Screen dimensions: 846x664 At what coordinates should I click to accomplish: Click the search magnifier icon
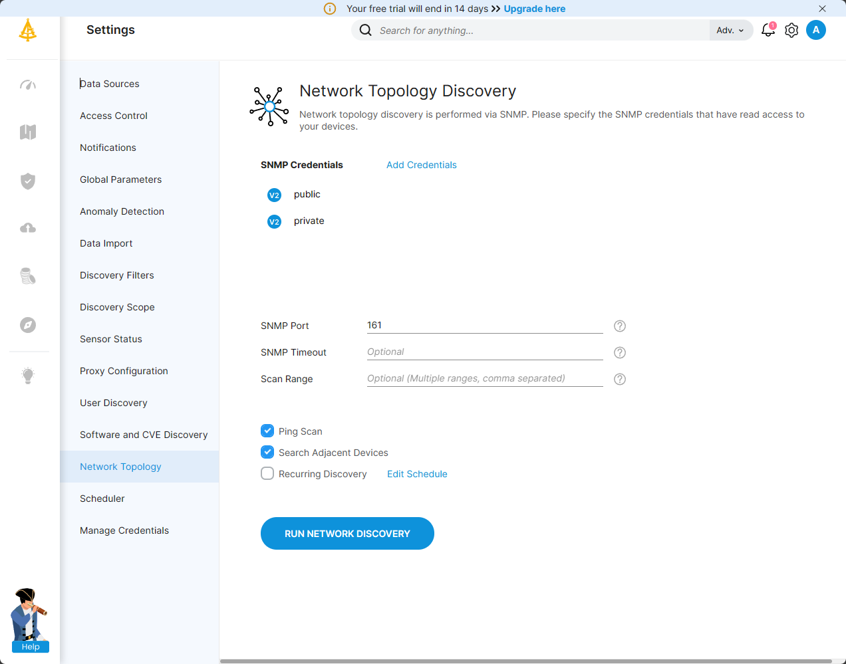(x=366, y=30)
